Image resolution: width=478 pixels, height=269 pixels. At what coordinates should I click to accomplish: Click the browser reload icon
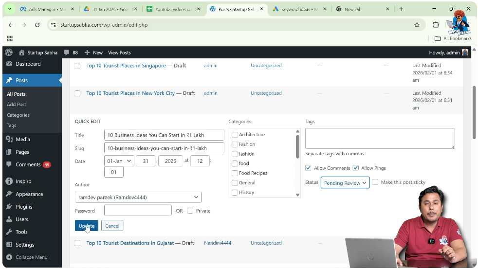tap(37, 25)
